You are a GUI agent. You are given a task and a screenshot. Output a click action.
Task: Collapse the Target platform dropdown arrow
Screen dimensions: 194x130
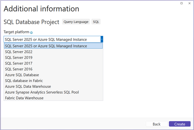coord(102,39)
